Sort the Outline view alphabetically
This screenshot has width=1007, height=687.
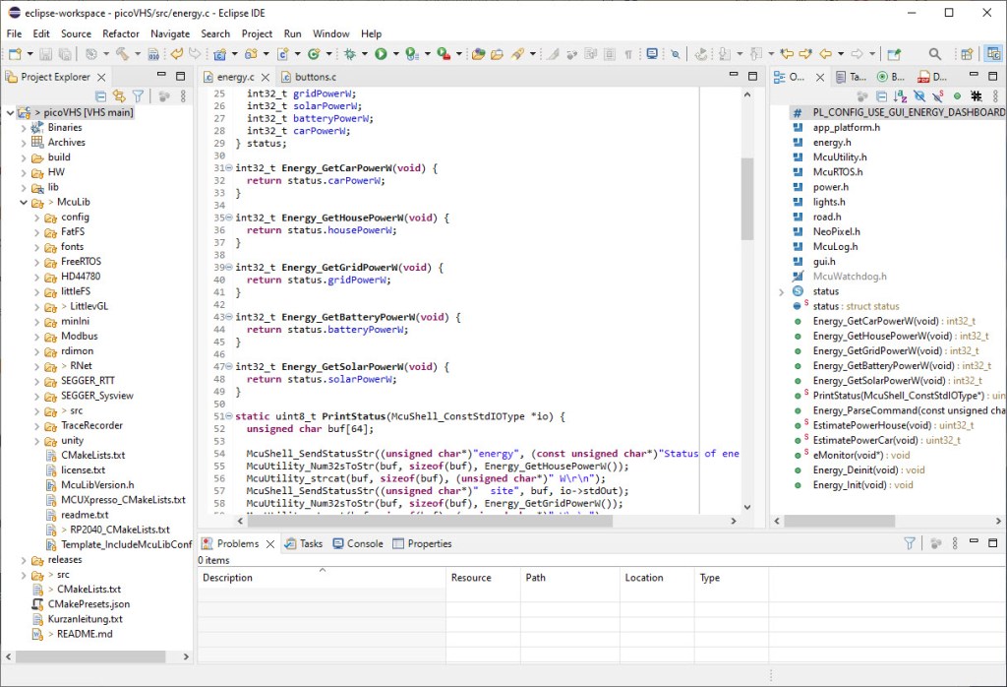pos(900,96)
